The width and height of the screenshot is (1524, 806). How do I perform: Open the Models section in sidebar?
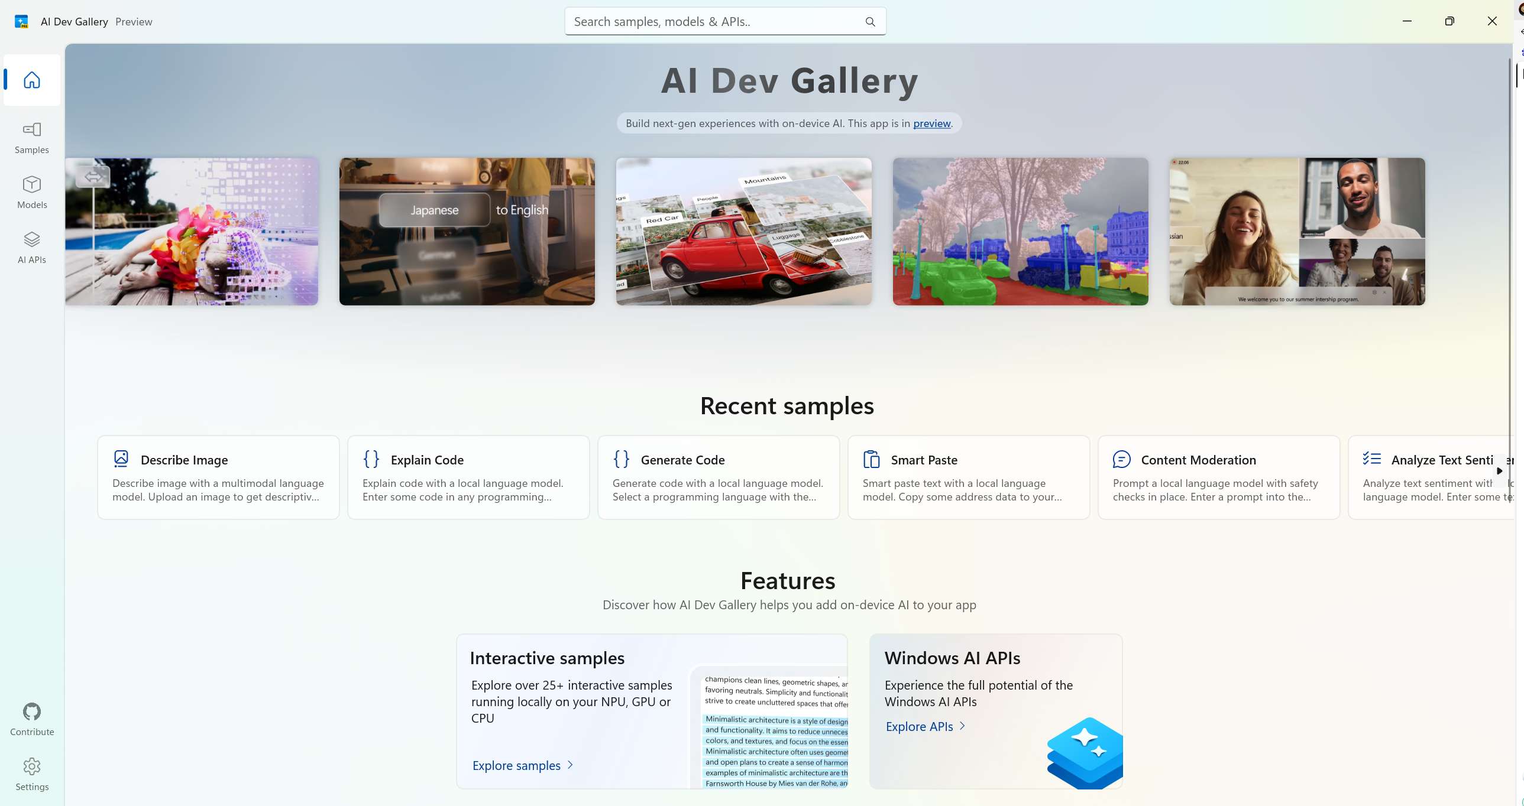pyautogui.click(x=32, y=193)
